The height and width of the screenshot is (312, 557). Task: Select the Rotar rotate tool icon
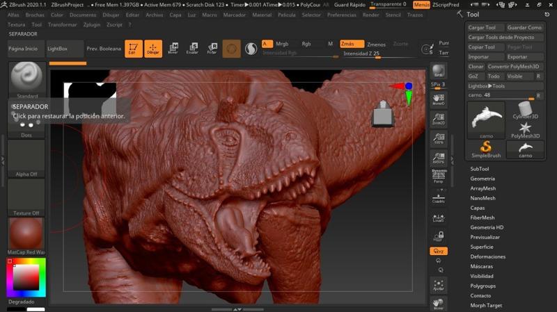212,49
